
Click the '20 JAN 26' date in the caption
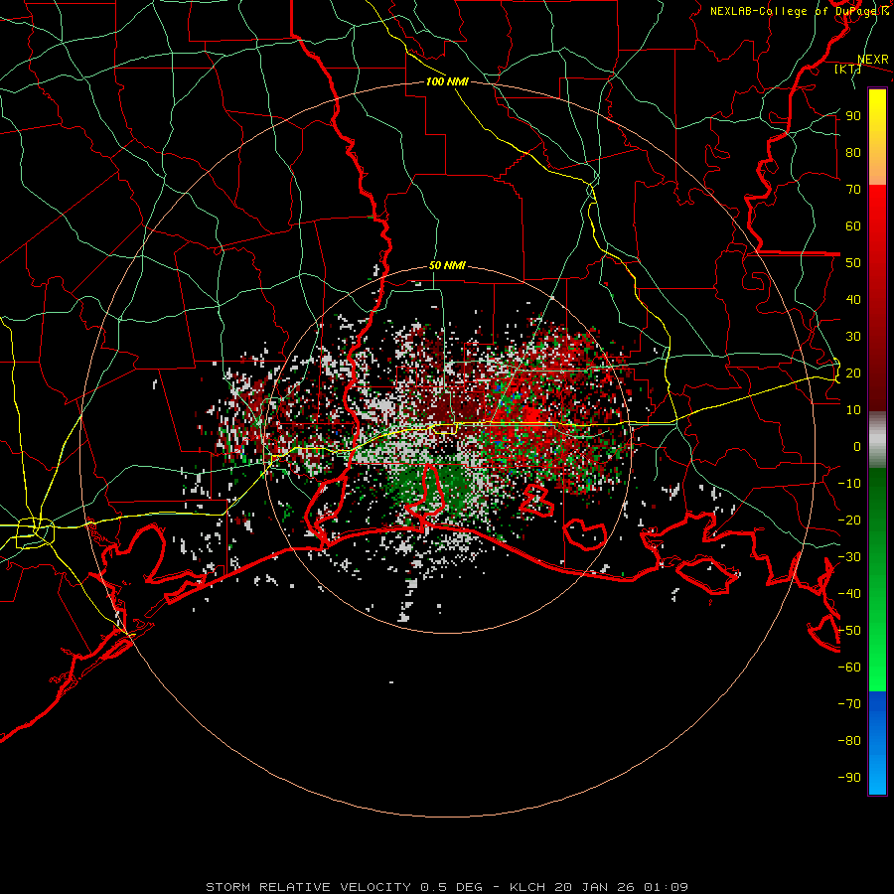[x=595, y=887]
